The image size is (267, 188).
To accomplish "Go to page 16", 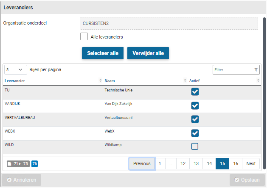I will click(x=236, y=163).
